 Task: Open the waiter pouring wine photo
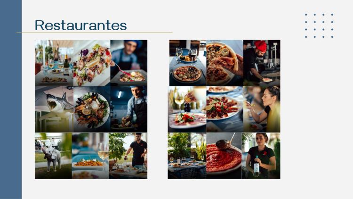point(128,156)
